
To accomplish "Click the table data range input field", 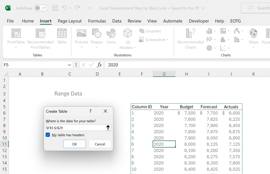I will tap(75, 128).
